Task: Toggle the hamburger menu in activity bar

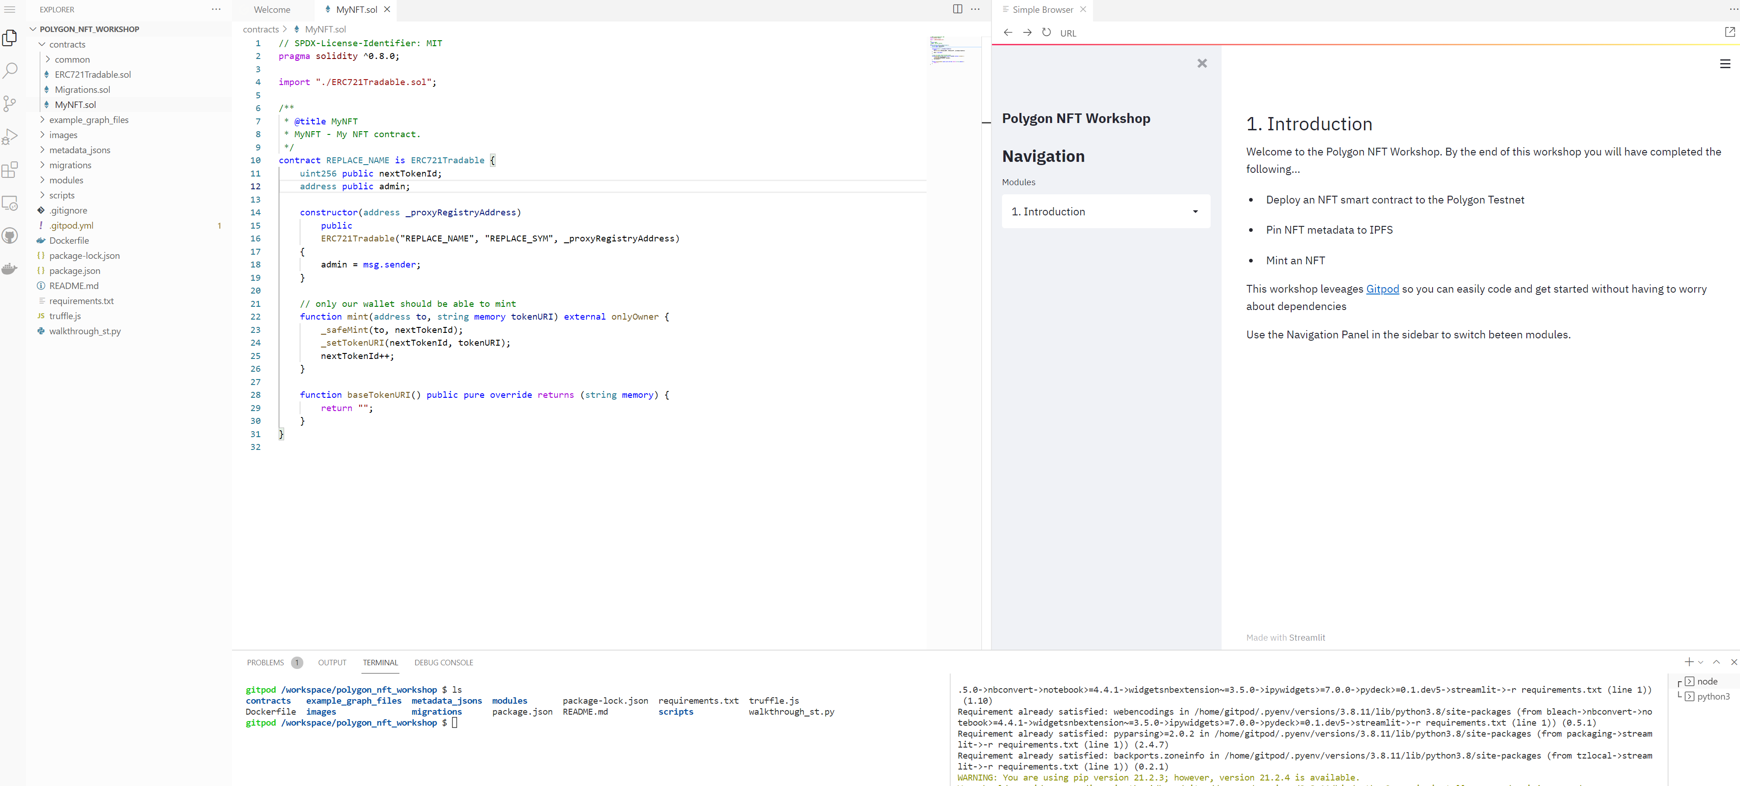Action: click(10, 10)
